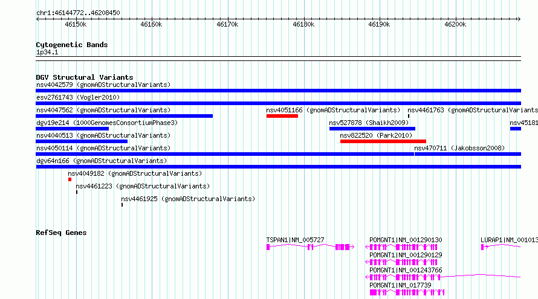Select the DGV Structural Variants track title

(x=85, y=77)
